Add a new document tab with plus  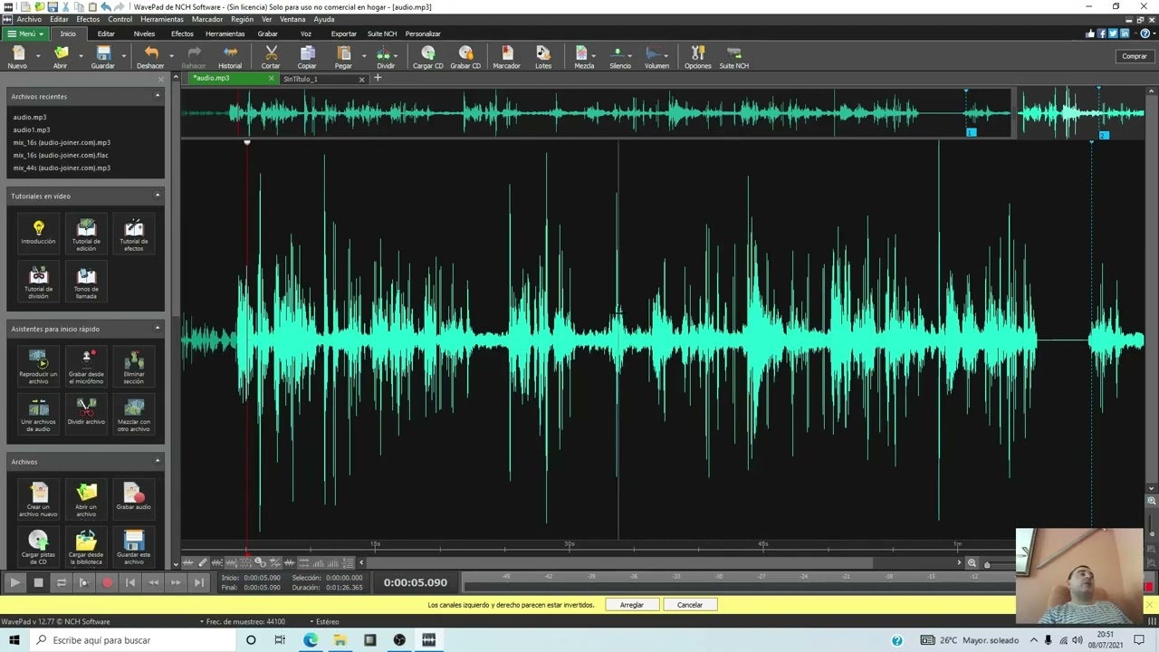378,78
